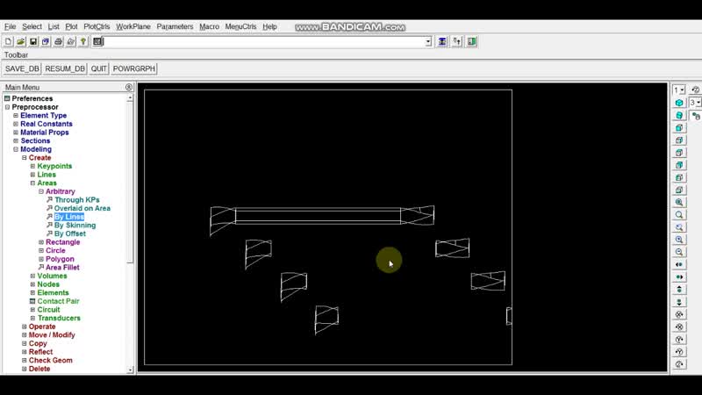Open the command input history dropdown arrow
The image size is (702, 395).
point(428,41)
